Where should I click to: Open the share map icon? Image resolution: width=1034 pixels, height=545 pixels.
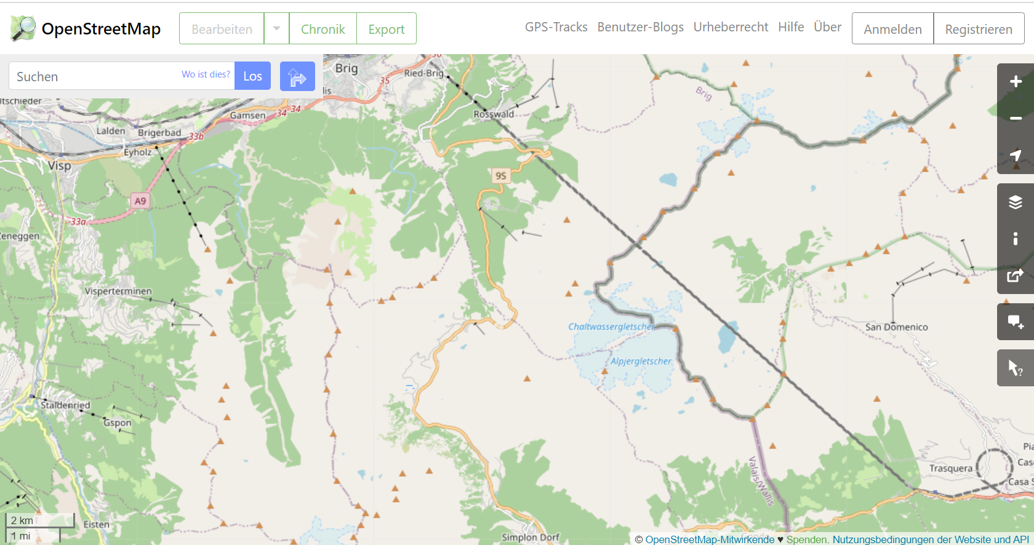pyautogui.click(x=1016, y=276)
